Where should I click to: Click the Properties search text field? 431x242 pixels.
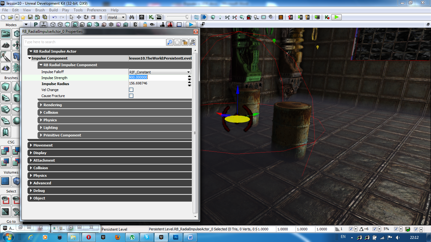[95, 42]
